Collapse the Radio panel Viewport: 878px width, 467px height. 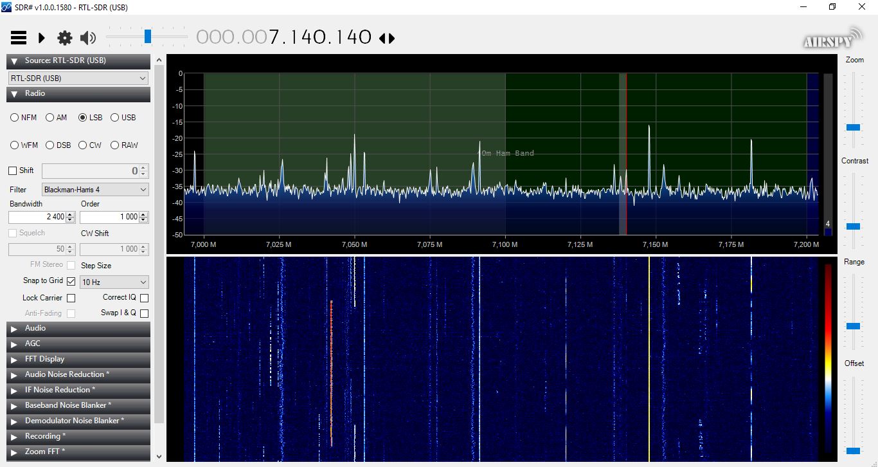tap(78, 94)
